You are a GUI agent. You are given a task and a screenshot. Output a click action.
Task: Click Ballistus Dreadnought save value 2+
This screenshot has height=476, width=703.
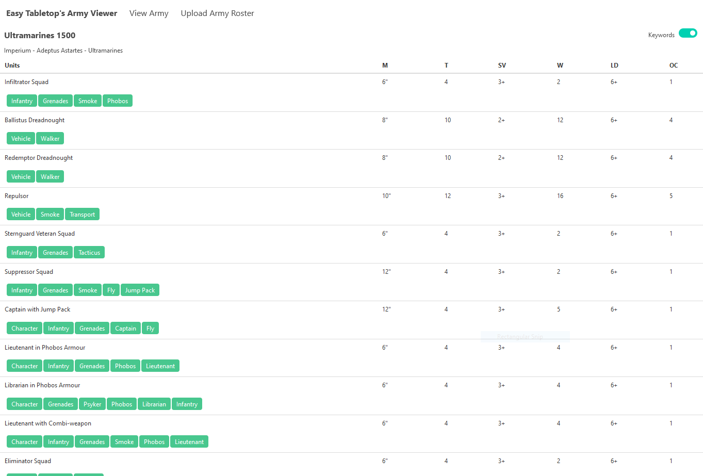point(501,120)
